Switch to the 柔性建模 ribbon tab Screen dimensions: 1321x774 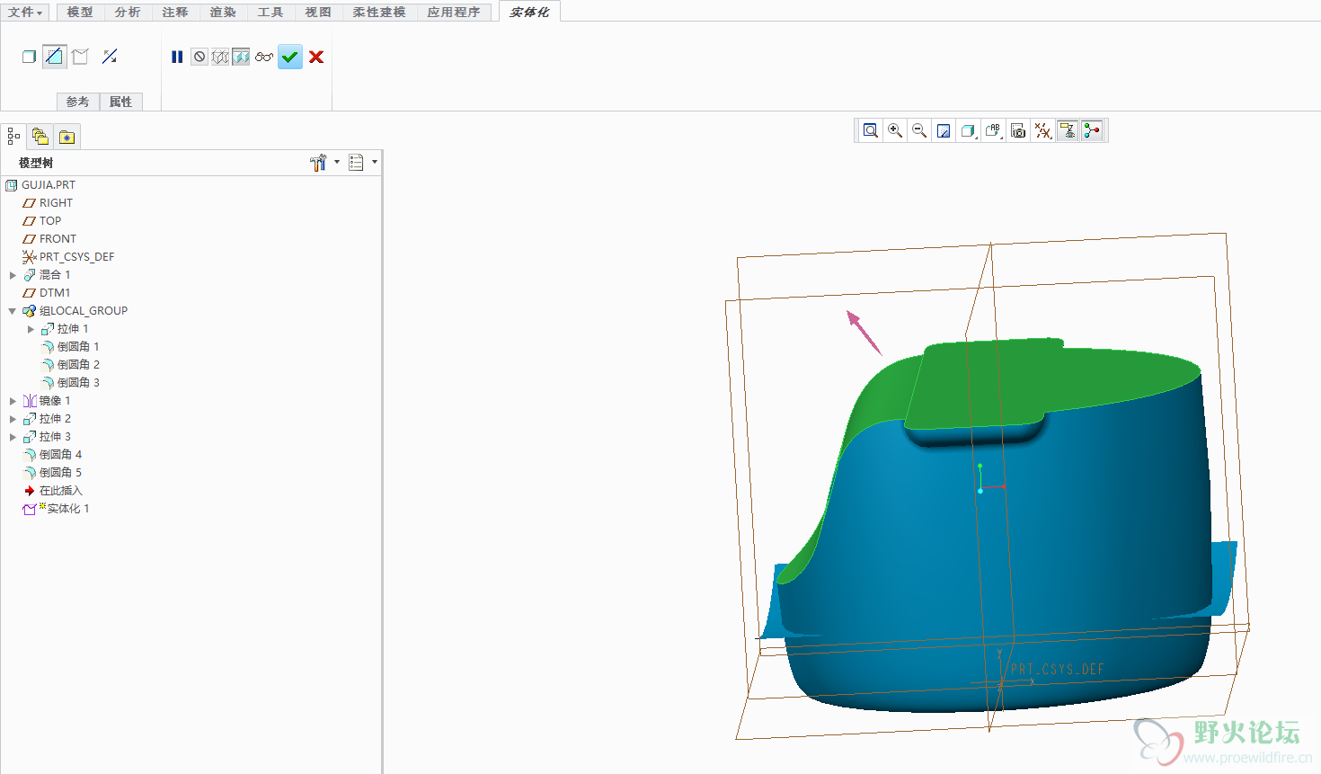pyautogui.click(x=379, y=12)
